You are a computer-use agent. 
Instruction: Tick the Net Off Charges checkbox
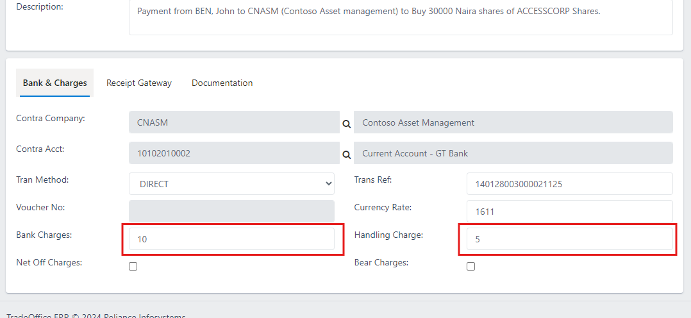133,267
